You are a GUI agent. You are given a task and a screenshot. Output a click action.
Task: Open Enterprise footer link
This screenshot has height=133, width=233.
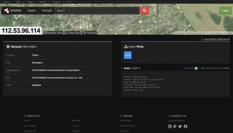click(124, 131)
